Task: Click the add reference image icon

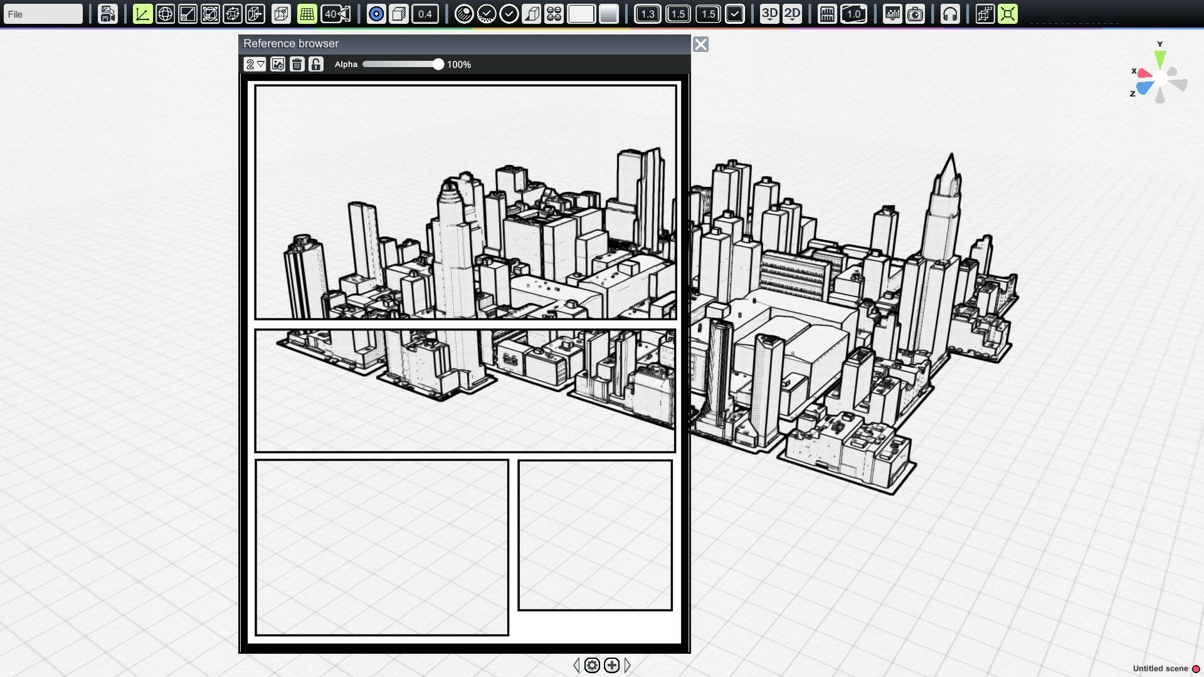Action: (278, 64)
